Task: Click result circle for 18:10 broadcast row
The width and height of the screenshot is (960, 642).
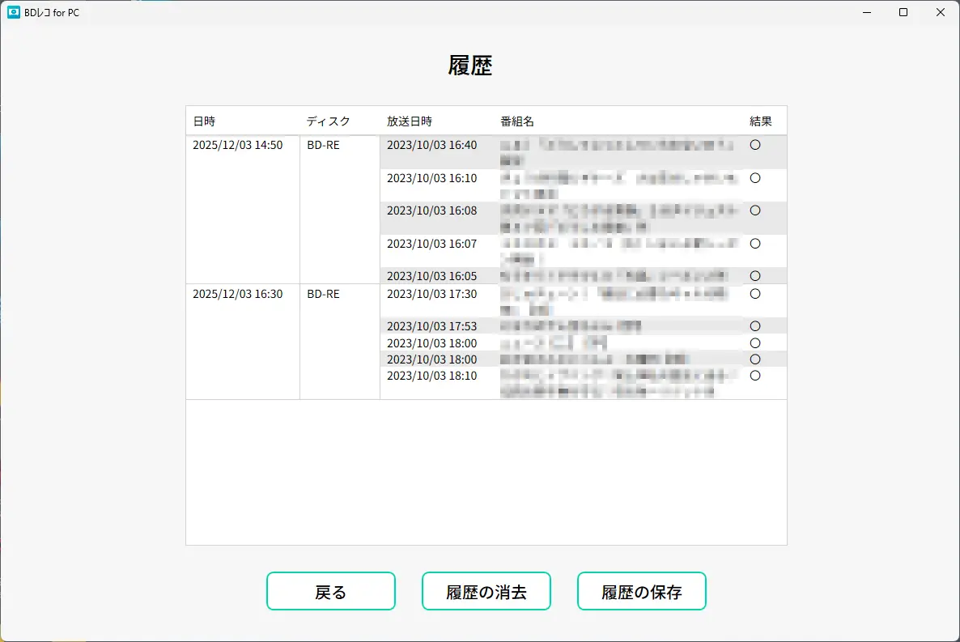Action: click(755, 376)
